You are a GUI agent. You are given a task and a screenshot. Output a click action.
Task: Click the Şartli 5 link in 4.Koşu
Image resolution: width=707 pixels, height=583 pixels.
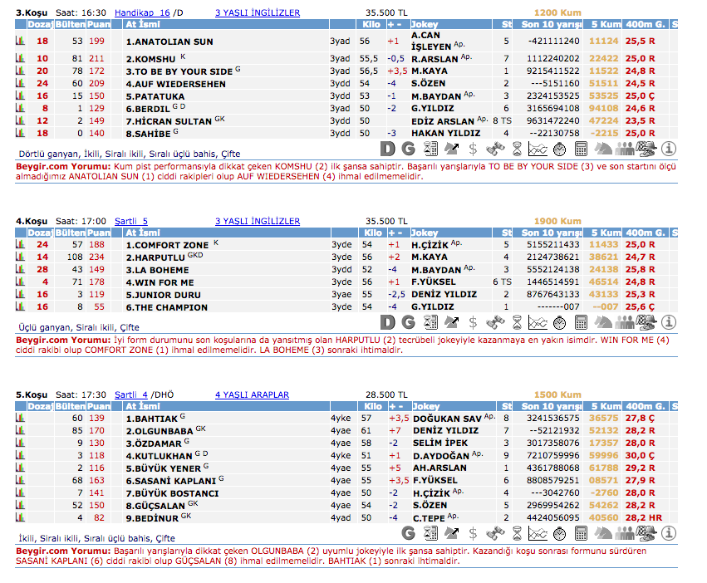130,221
